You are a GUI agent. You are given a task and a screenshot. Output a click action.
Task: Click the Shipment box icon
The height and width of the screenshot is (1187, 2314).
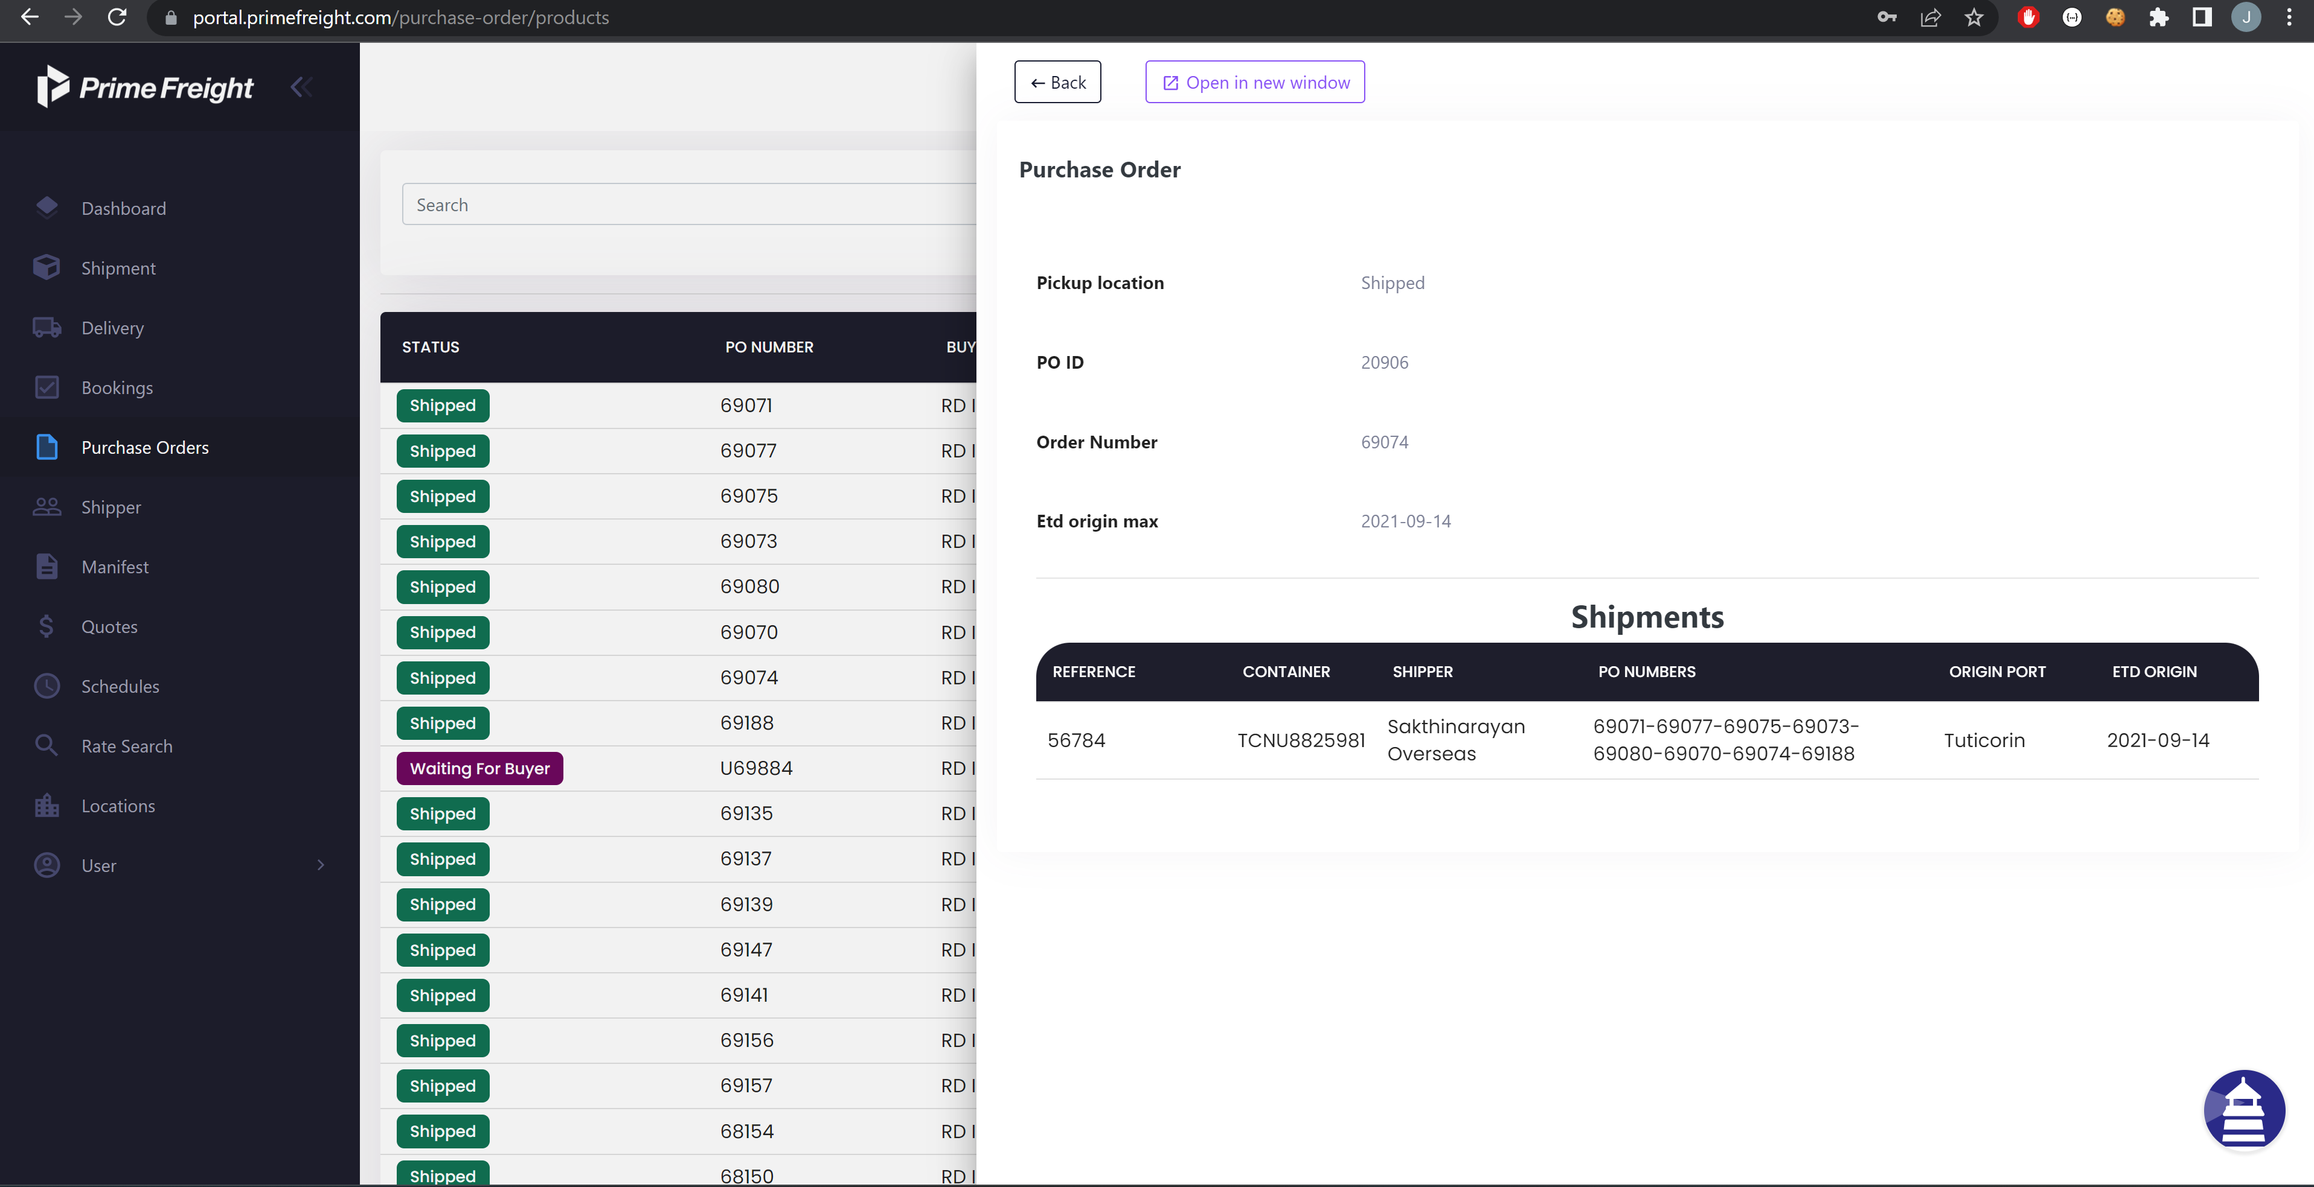(46, 267)
